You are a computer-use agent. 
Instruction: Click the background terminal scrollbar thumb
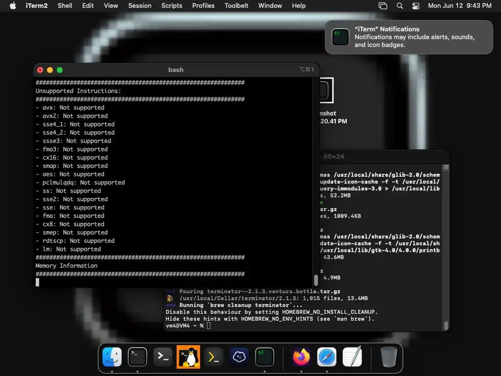pos(446,325)
